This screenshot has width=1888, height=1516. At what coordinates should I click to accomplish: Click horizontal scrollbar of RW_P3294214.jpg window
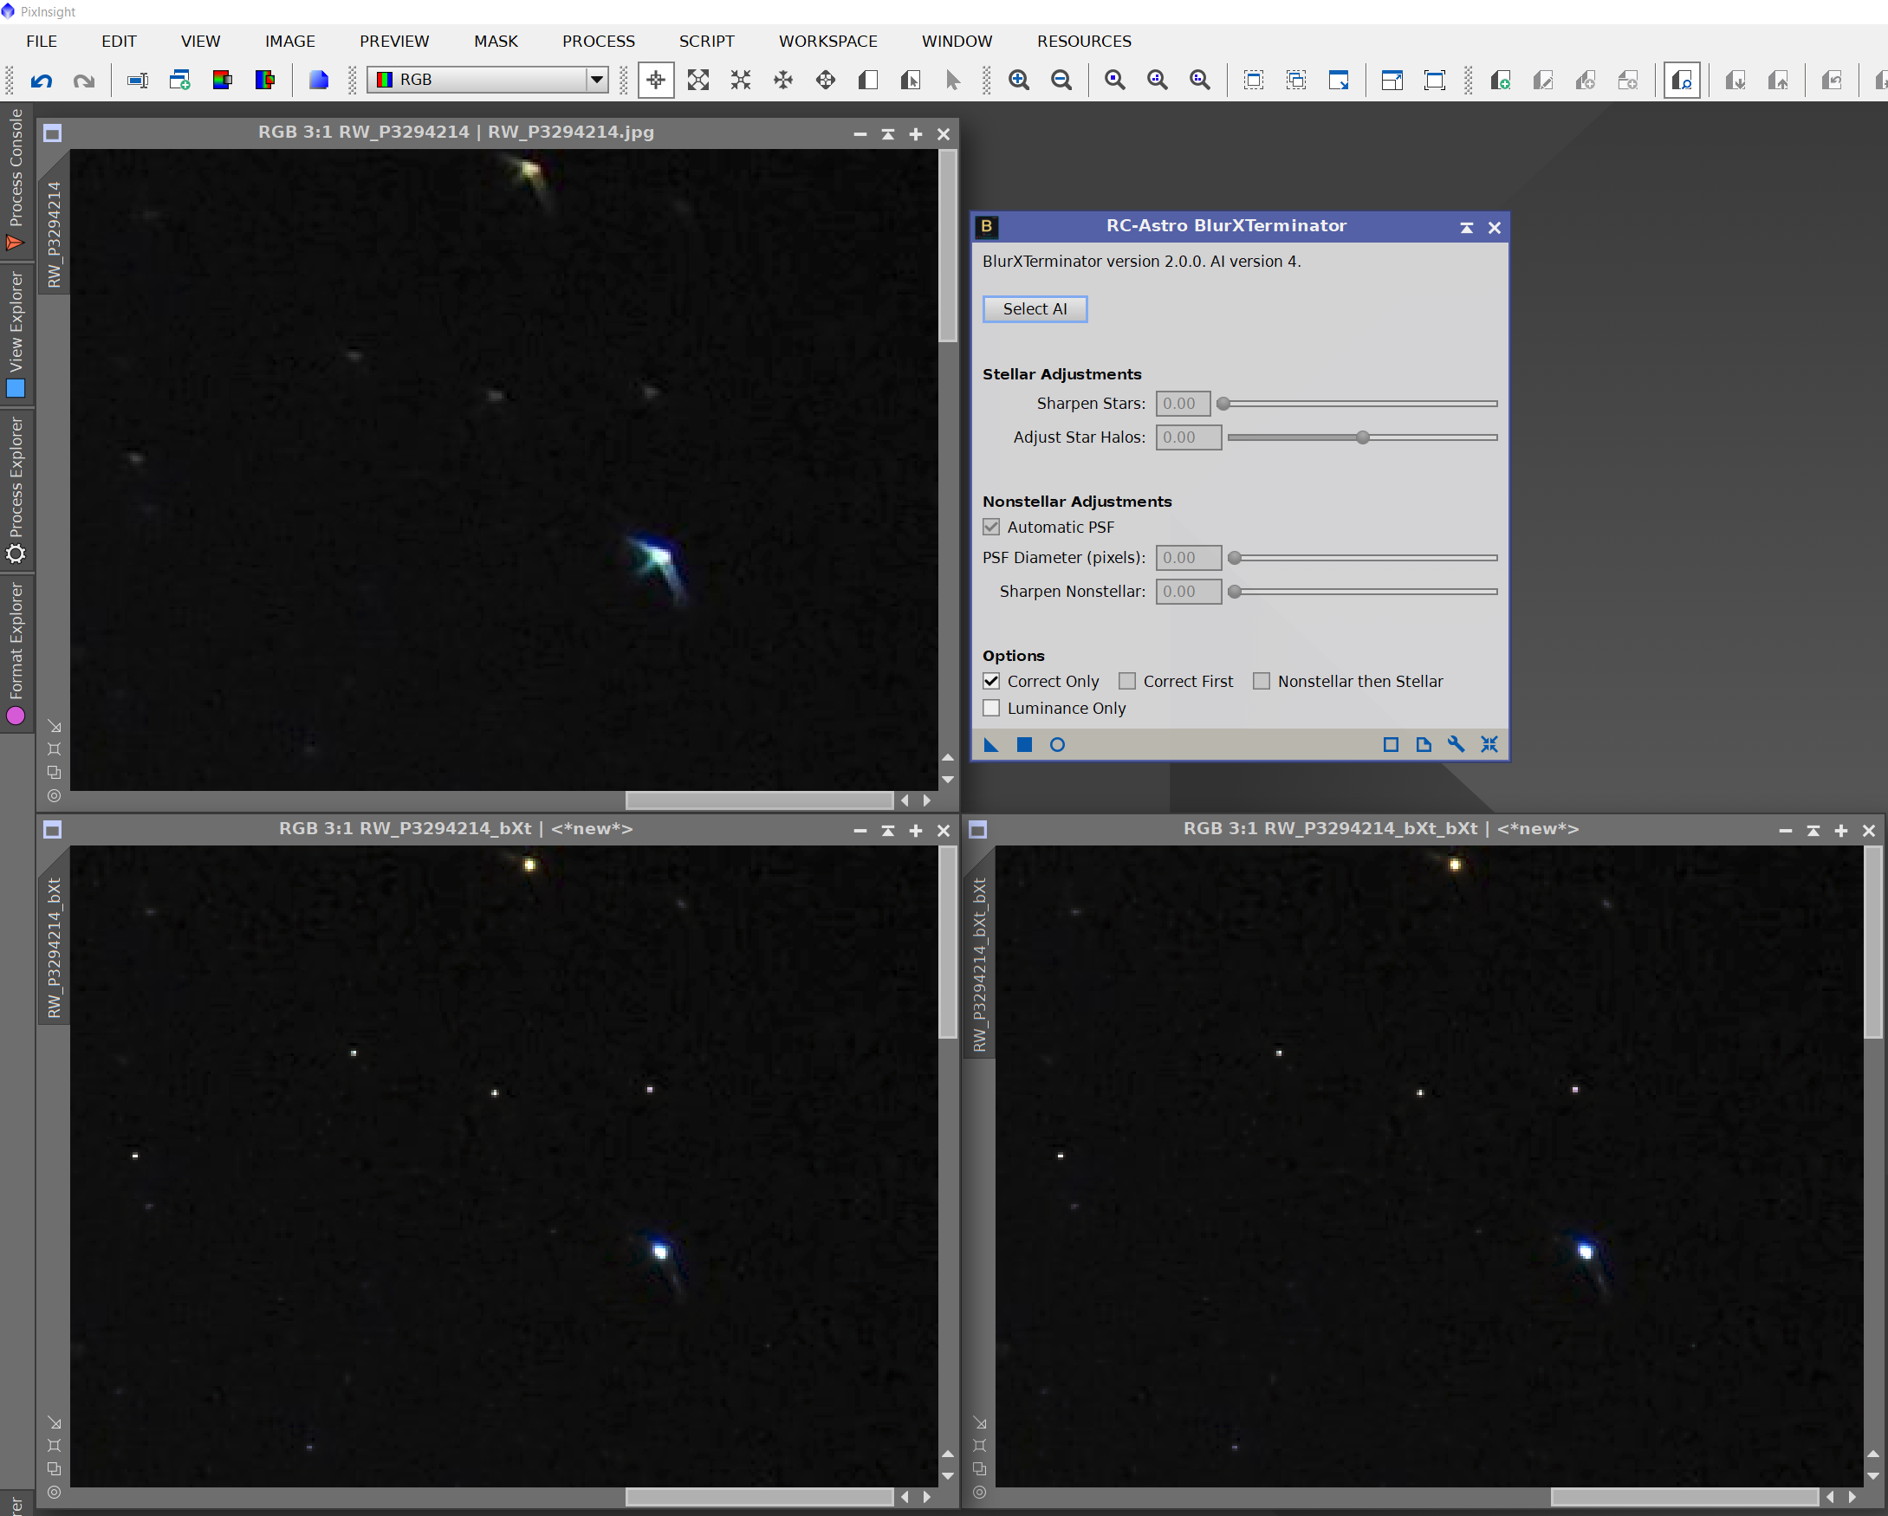(x=759, y=800)
